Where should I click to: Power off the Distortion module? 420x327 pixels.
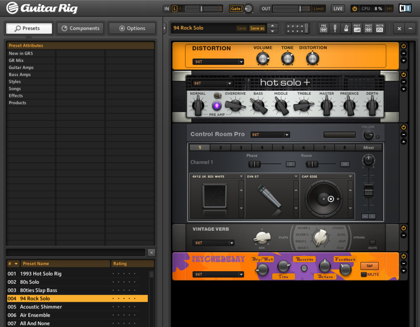click(403, 46)
